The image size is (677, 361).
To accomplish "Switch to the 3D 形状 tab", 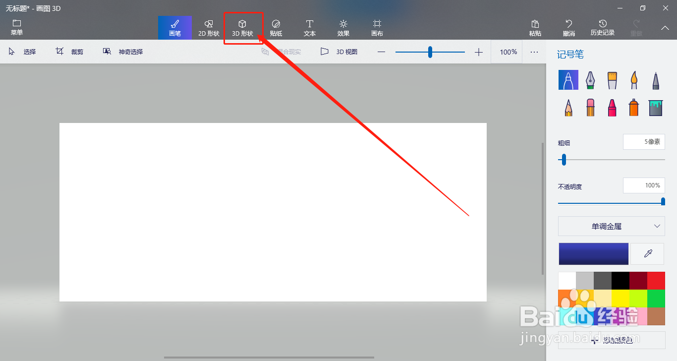I will (x=242, y=28).
